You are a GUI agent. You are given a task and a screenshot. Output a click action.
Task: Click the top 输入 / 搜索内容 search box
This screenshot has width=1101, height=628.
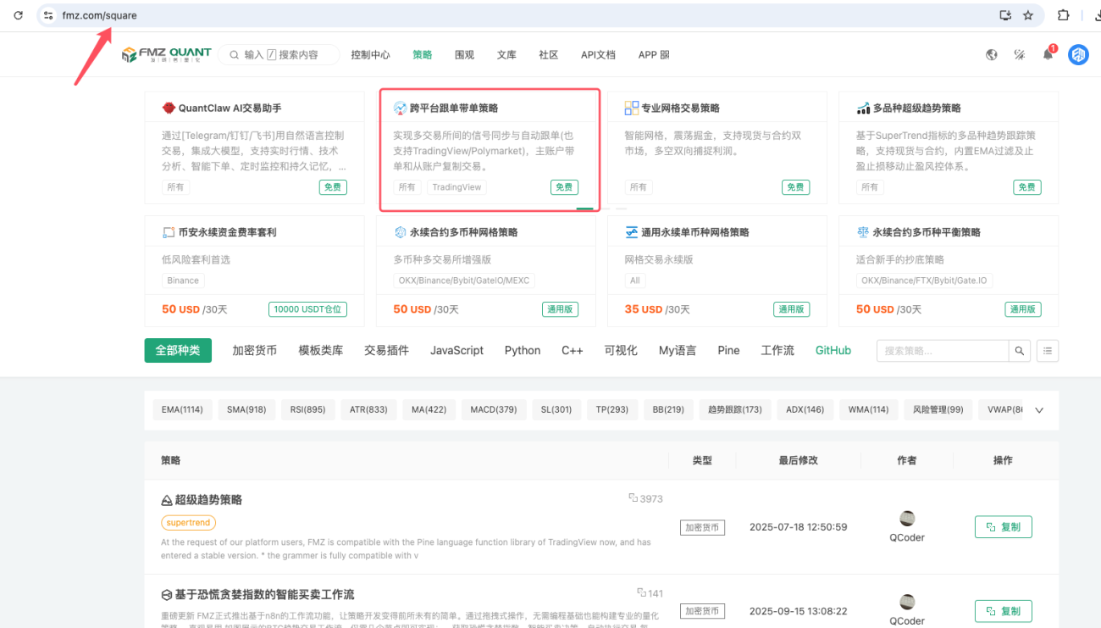click(x=279, y=55)
